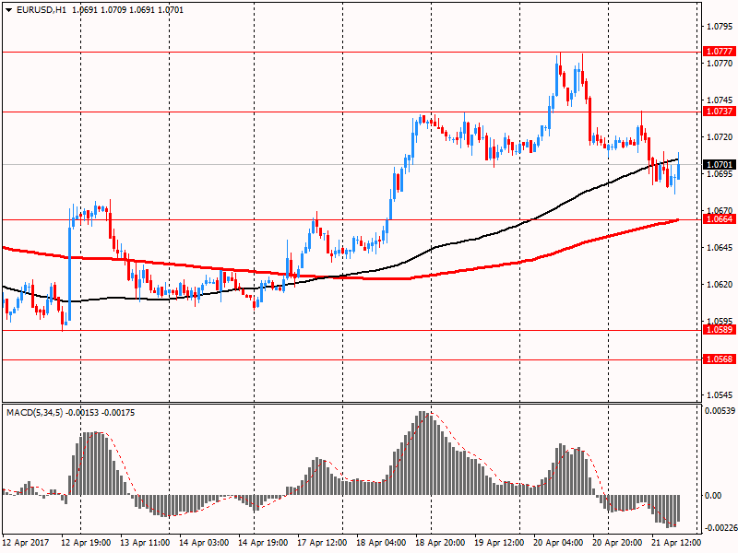
Task: Select the 18 Apr 20:00 time label
Action: (440, 542)
